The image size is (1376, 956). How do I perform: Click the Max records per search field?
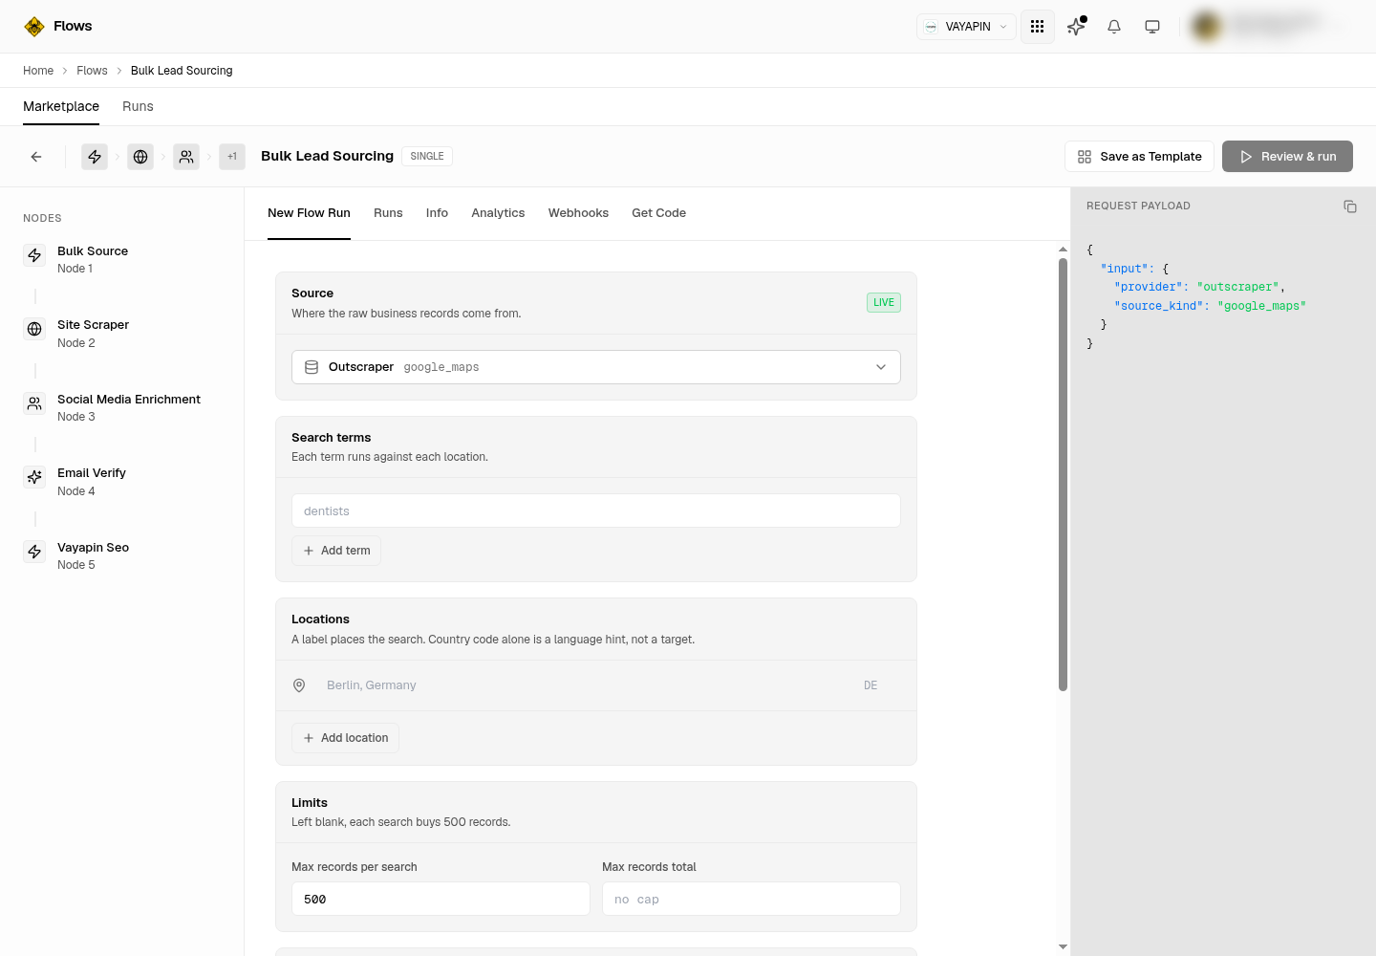click(x=441, y=899)
